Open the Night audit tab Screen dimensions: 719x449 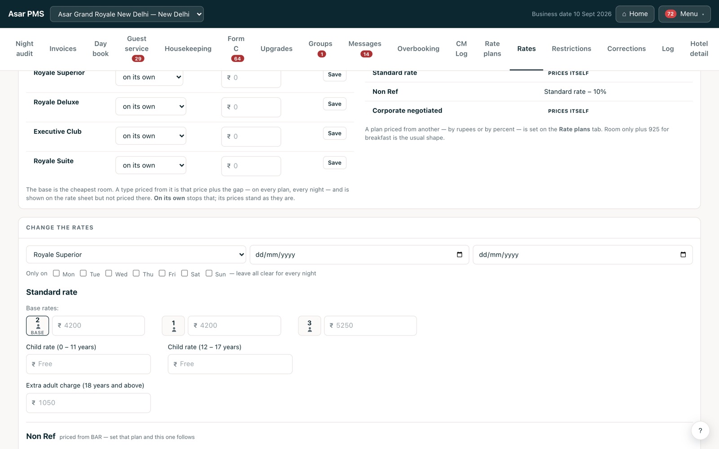coord(25,48)
